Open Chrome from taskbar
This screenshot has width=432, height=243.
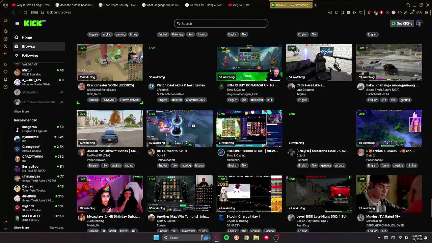pyautogui.click(x=246, y=238)
